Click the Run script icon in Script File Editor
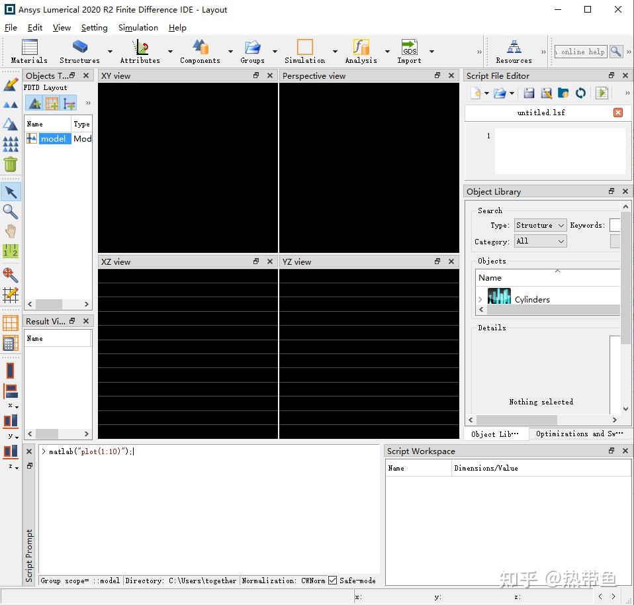Image resolution: width=634 pixels, height=605 pixels. [x=602, y=93]
